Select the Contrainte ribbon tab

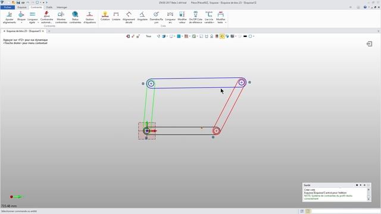pos(36,7)
